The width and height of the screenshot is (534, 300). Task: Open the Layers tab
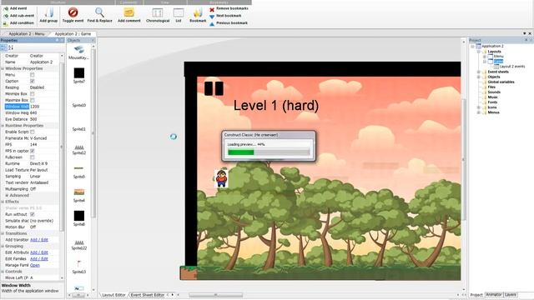(x=510, y=295)
